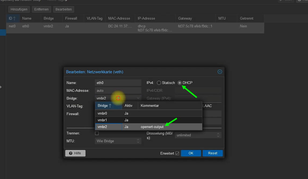This screenshot has width=308, height=179.
Task: Click the Bridge column sort arrow in dropdown
Action: click(110, 106)
